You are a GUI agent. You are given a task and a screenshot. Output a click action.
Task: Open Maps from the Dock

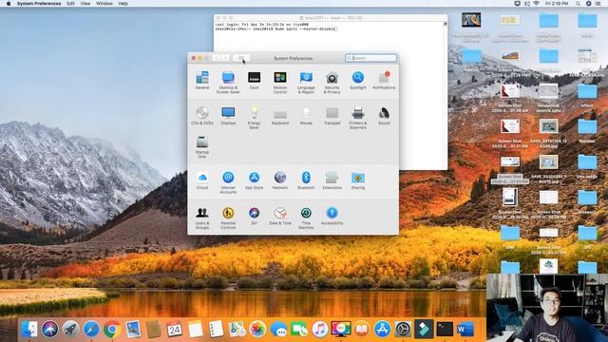pos(237,330)
